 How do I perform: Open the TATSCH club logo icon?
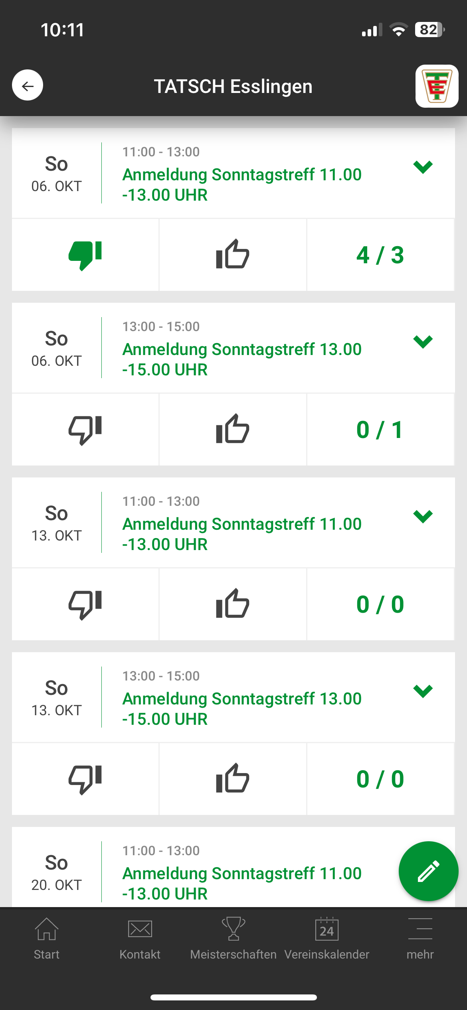point(437,86)
